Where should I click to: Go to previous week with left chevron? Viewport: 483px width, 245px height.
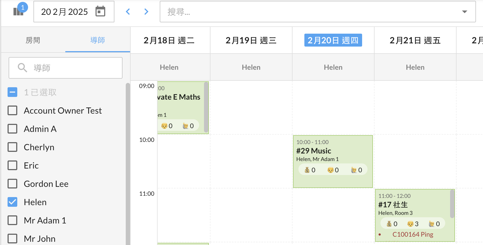click(128, 12)
